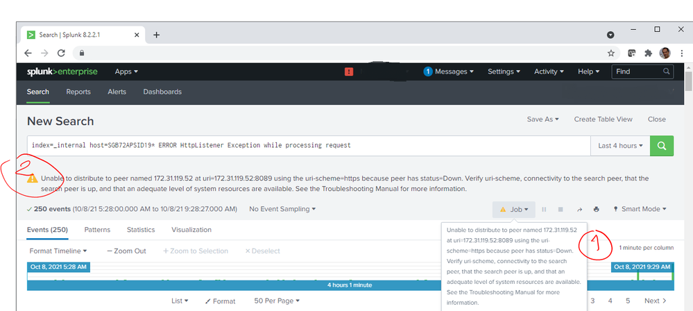Click the splunk>enterprise logo

62,72
